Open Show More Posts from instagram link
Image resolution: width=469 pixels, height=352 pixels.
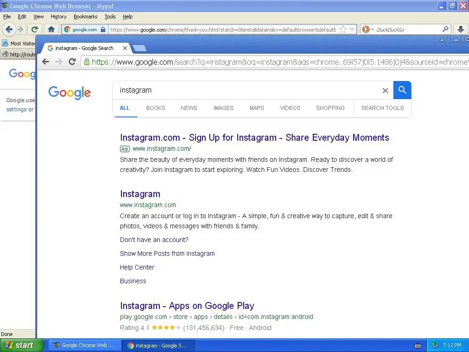(167, 253)
